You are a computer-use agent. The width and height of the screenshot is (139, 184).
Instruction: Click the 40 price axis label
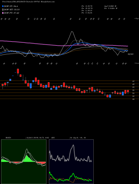(x=133, y=84)
